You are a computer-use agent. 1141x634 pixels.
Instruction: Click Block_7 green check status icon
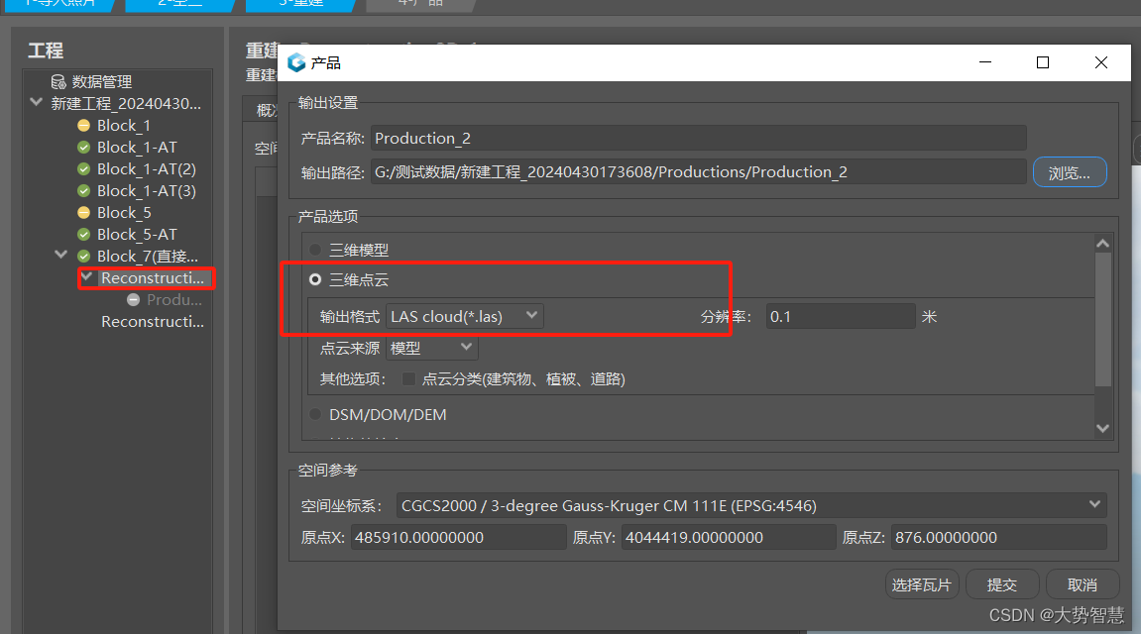tap(83, 256)
